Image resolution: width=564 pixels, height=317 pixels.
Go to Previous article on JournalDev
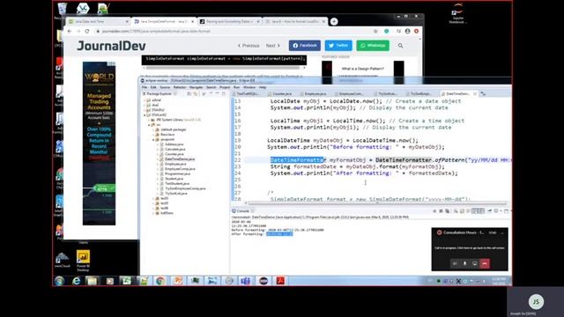tap(249, 46)
